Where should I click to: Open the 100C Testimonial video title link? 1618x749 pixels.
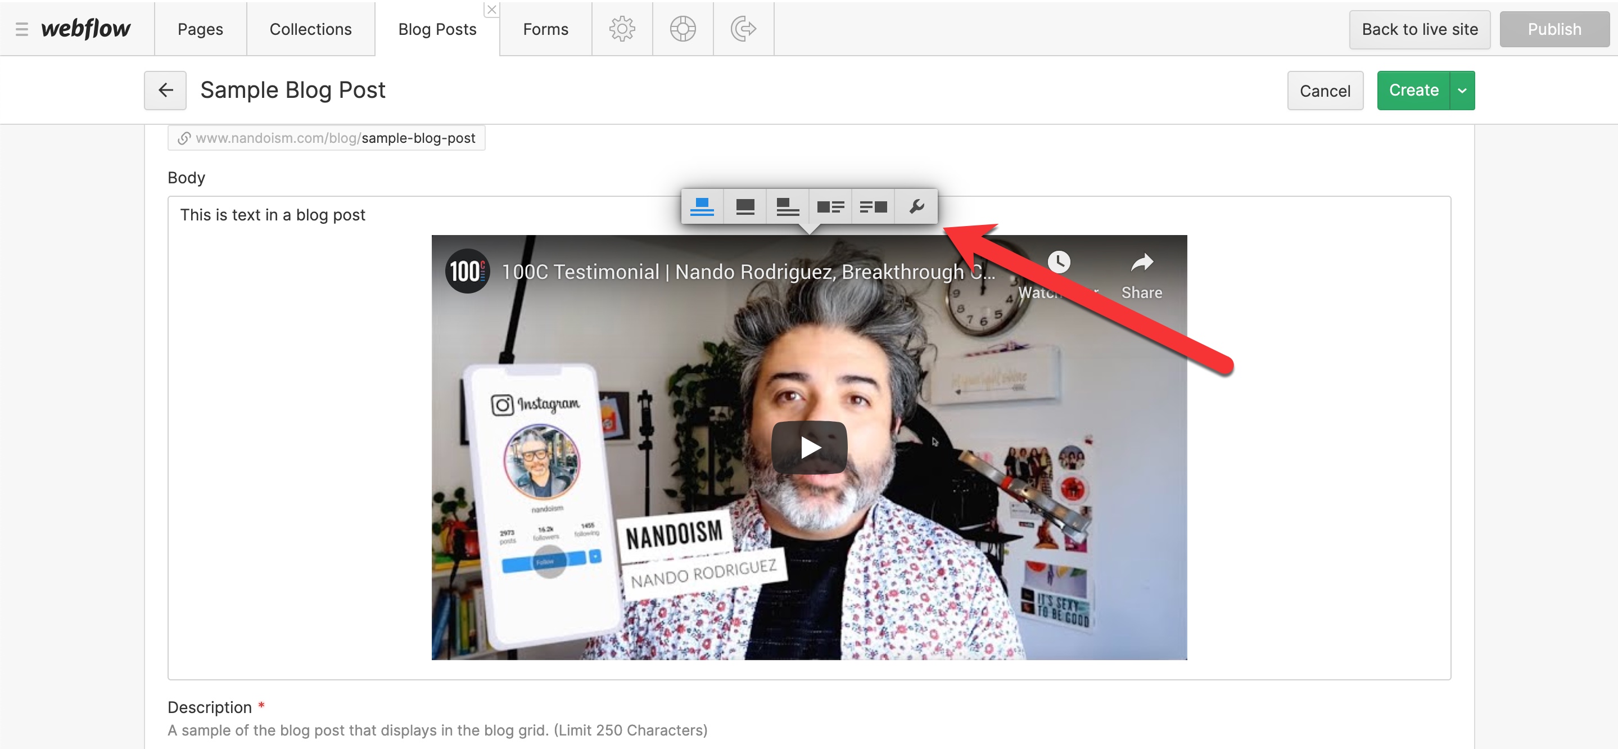[748, 272]
